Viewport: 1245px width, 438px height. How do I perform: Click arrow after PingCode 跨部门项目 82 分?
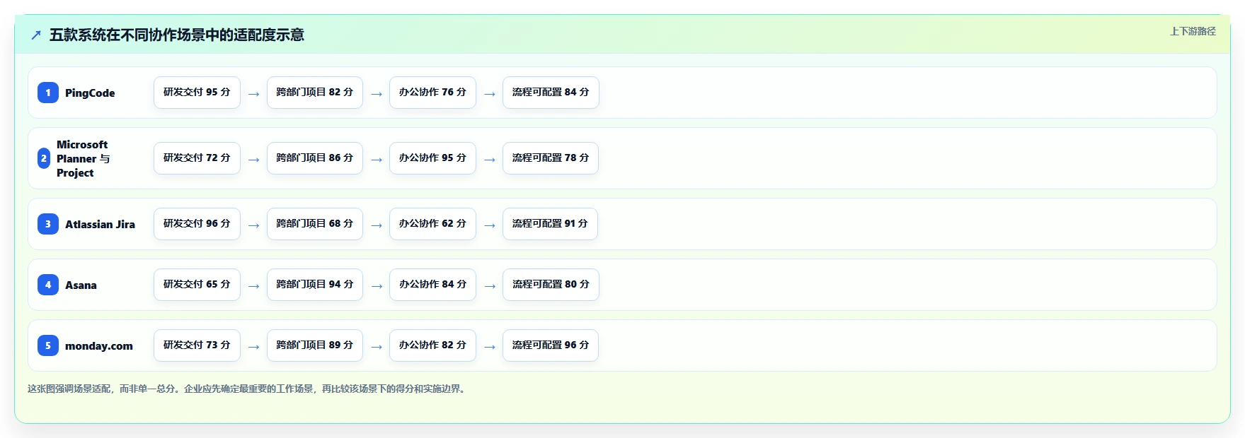click(x=377, y=94)
